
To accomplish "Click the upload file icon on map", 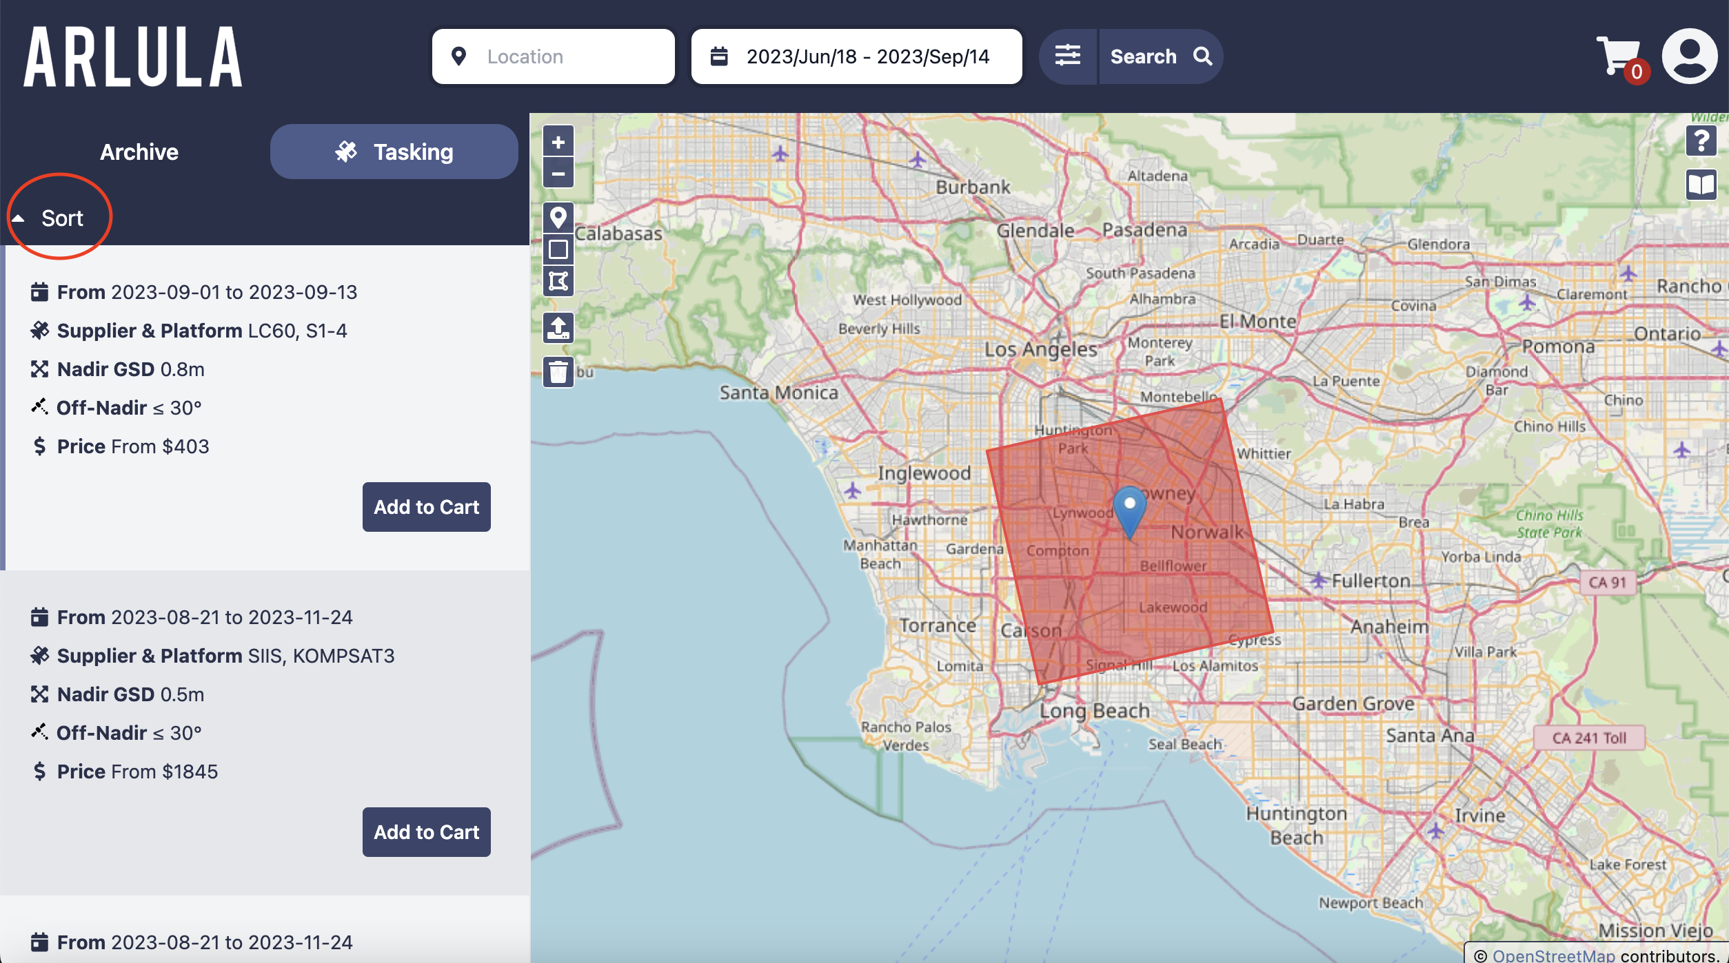I will pyautogui.click(x=558, y=327).
